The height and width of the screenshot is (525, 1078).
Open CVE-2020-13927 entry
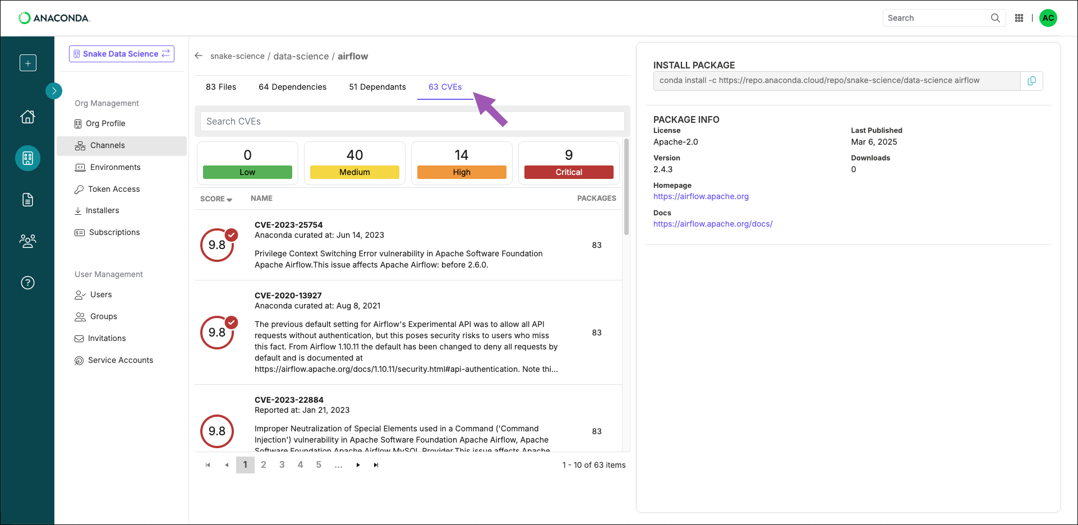coord(288,295)
